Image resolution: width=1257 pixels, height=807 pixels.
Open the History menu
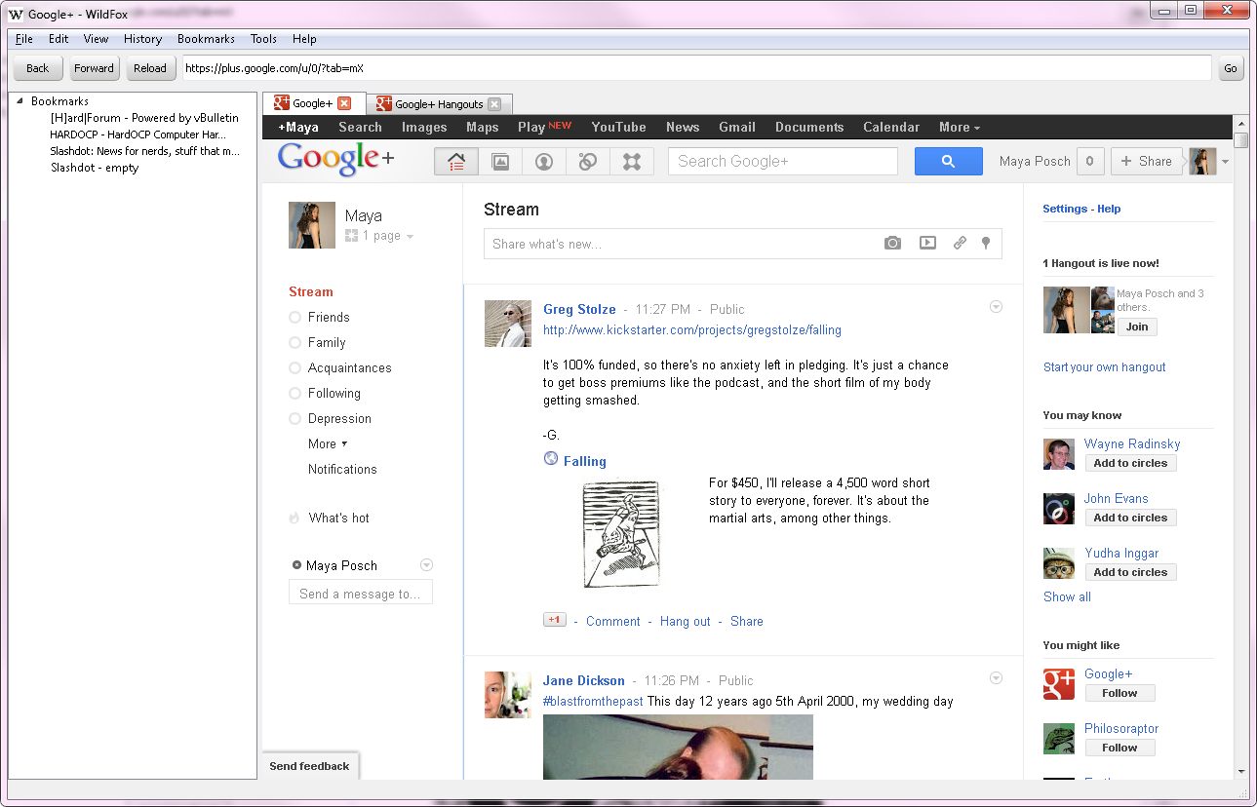coord(142,39)
